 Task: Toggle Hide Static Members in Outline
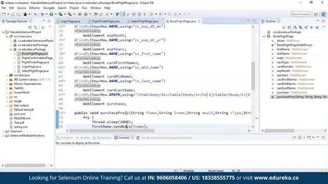coord(306,27)
